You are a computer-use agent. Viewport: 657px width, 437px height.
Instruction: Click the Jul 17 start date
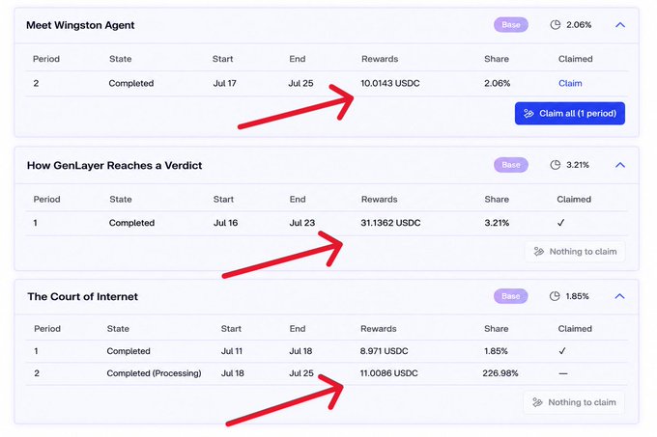(x=224, y=83)
